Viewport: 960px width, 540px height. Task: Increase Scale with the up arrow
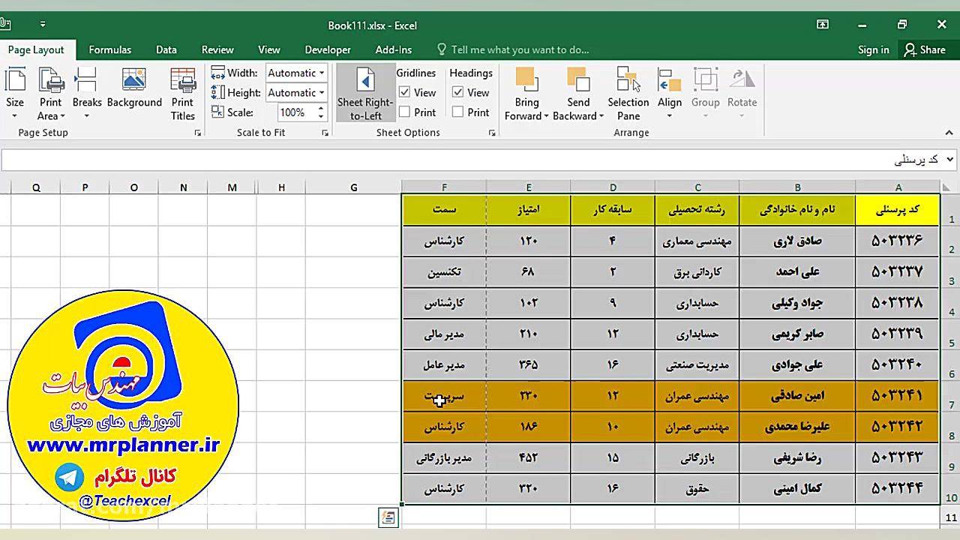(321, 108)
